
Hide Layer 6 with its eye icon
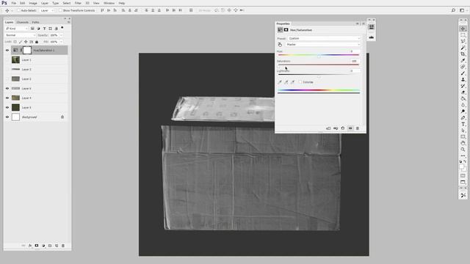pos(7,88)
